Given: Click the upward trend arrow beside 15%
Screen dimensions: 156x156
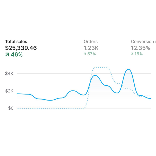Looking at the screenshot, I should click(132, 54).
